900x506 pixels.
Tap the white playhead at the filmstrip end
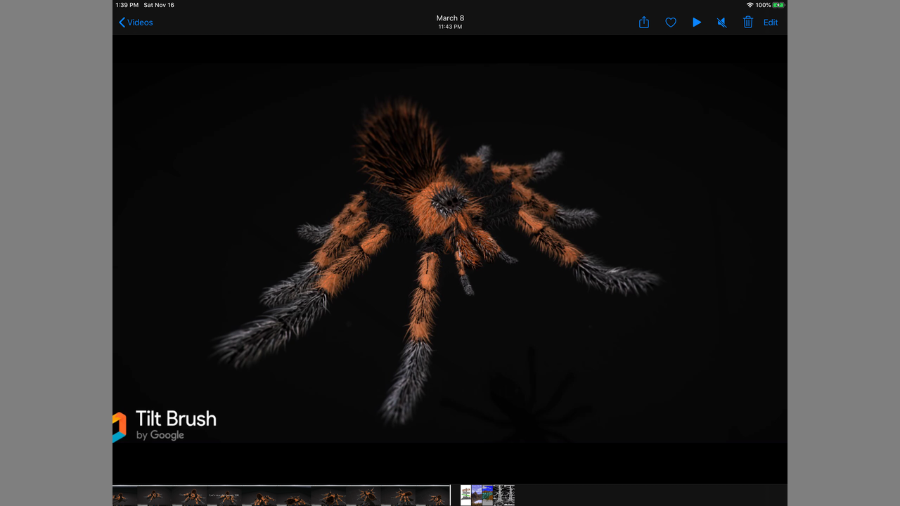[x=450, y=495]
